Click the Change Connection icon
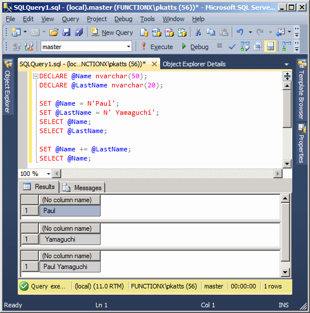 point(29,46)
